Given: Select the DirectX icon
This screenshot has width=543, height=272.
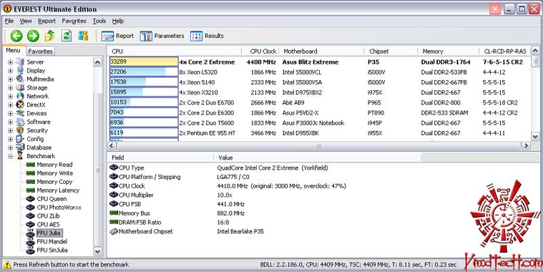Looking at the screenshot, I should [x=20, y=104].
